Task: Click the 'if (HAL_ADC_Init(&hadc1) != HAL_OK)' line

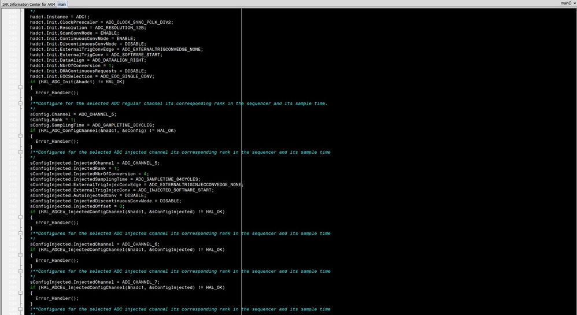Action: click(x=77, y=81)
